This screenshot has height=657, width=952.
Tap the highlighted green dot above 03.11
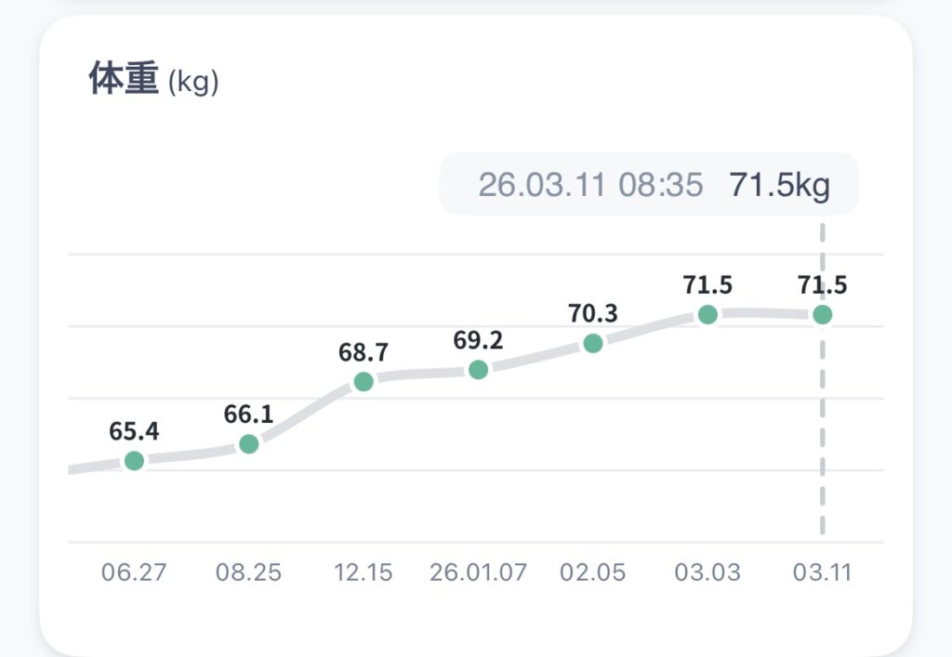pos(822,315)
